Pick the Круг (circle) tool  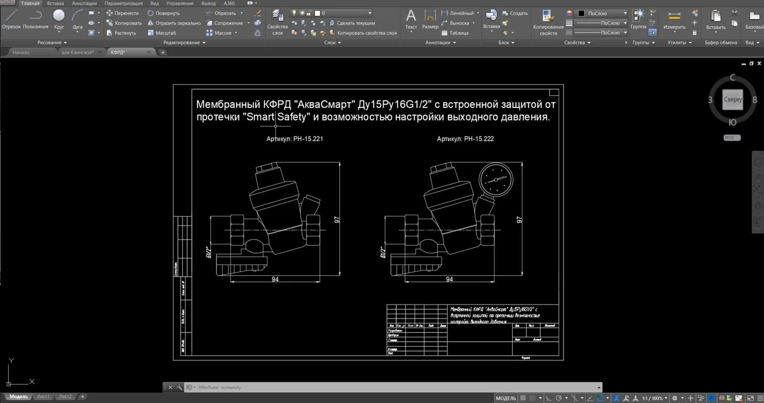coord(59,20)
